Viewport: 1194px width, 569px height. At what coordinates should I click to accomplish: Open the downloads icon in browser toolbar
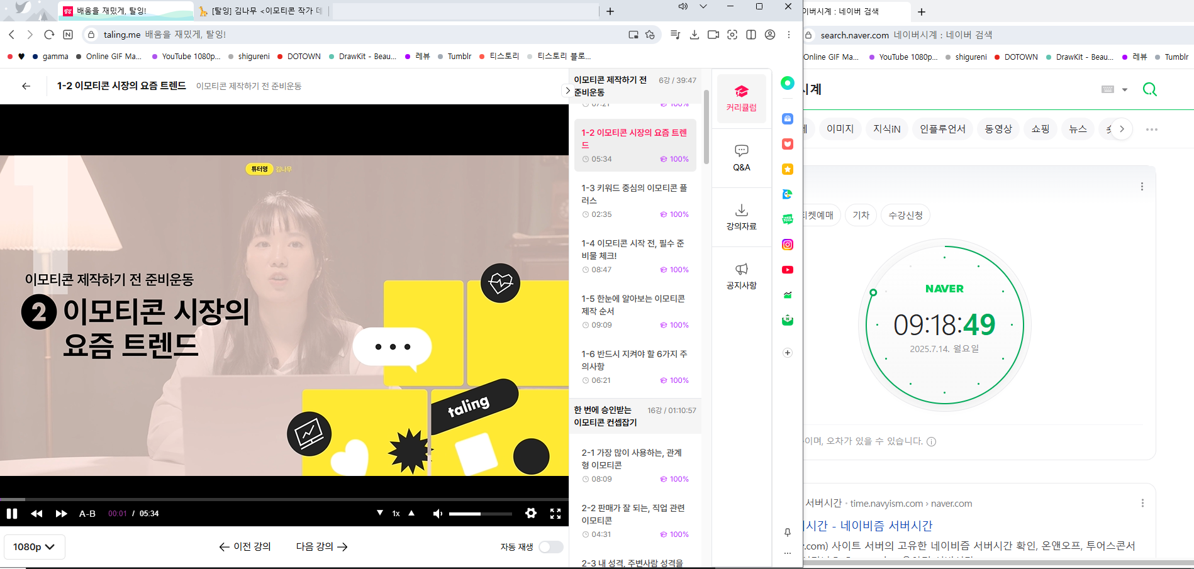click(695, 35)
